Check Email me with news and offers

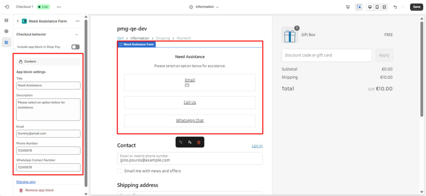(x=120, y=171)
